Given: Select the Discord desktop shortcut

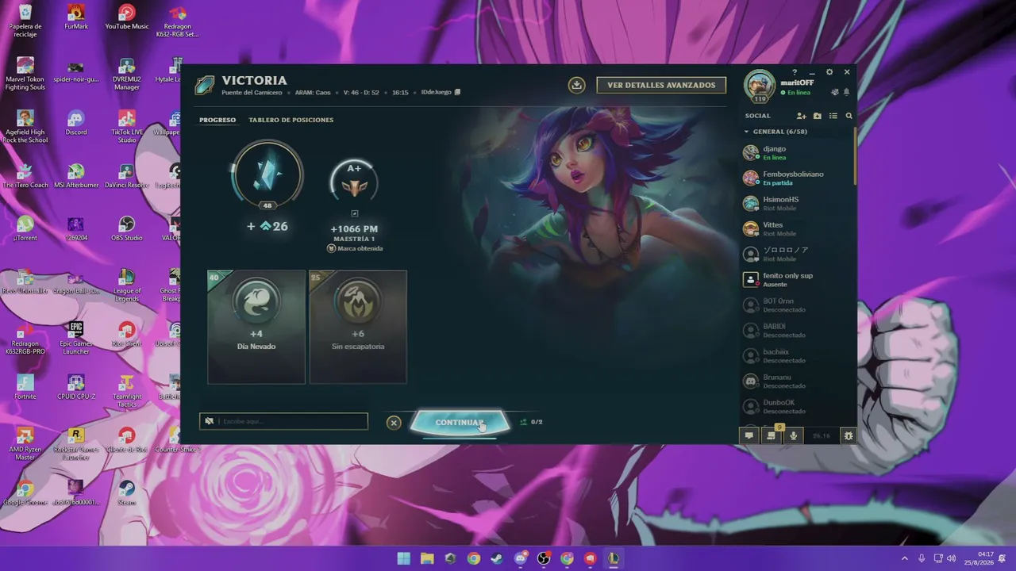Looking at the screenshot, I should [x=76, y=123].
